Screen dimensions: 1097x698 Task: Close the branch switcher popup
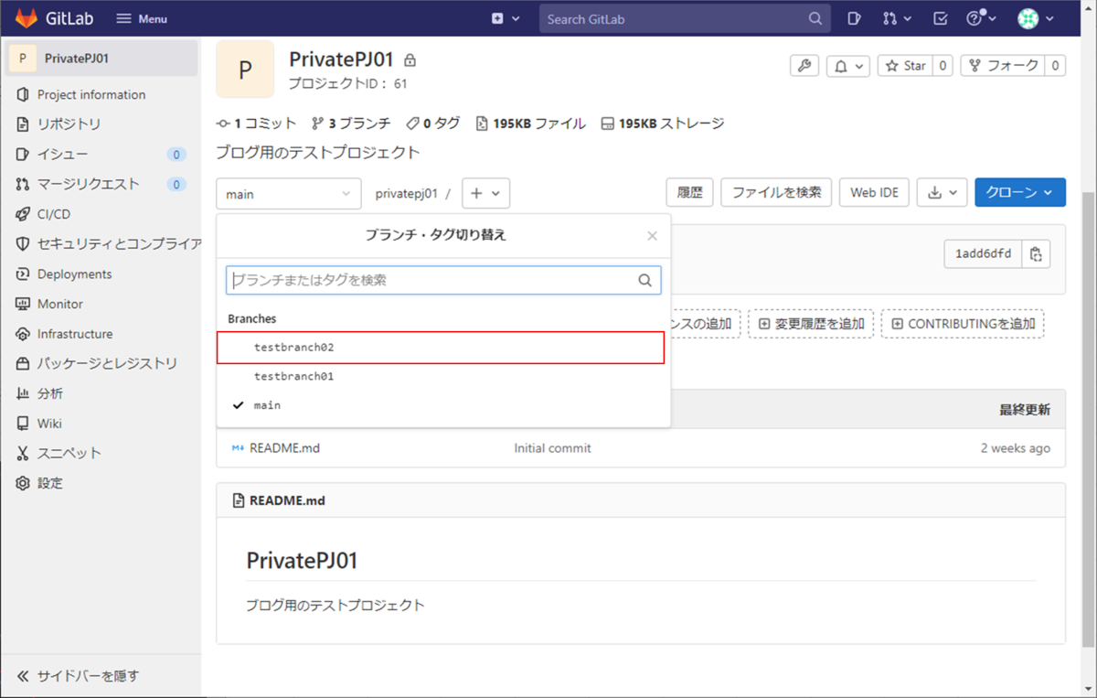click(652, 236)
